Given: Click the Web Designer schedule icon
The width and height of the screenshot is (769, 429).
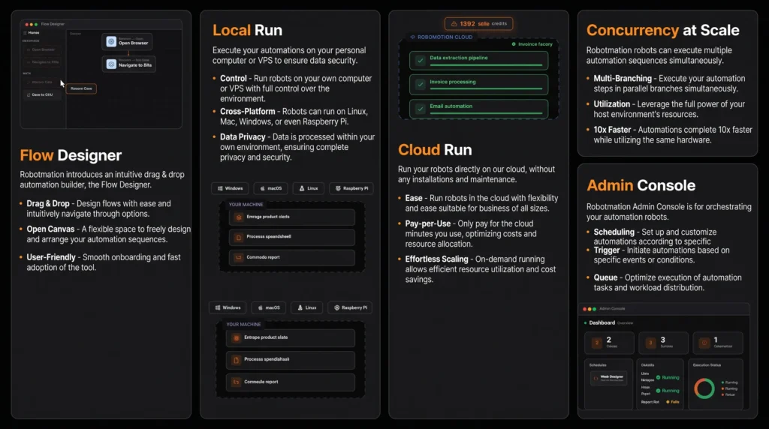Looking at the screenshot, I should click(596, 378).
